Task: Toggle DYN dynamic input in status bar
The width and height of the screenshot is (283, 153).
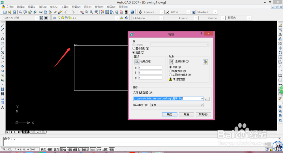Action: coord(99,150)
